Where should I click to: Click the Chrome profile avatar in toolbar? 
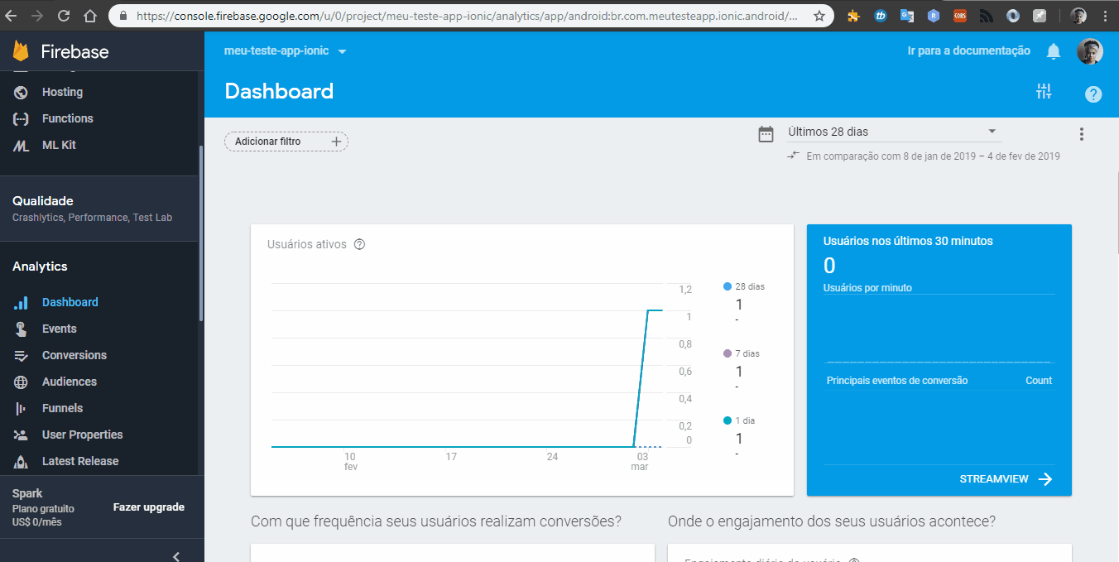coord(1078,16)
